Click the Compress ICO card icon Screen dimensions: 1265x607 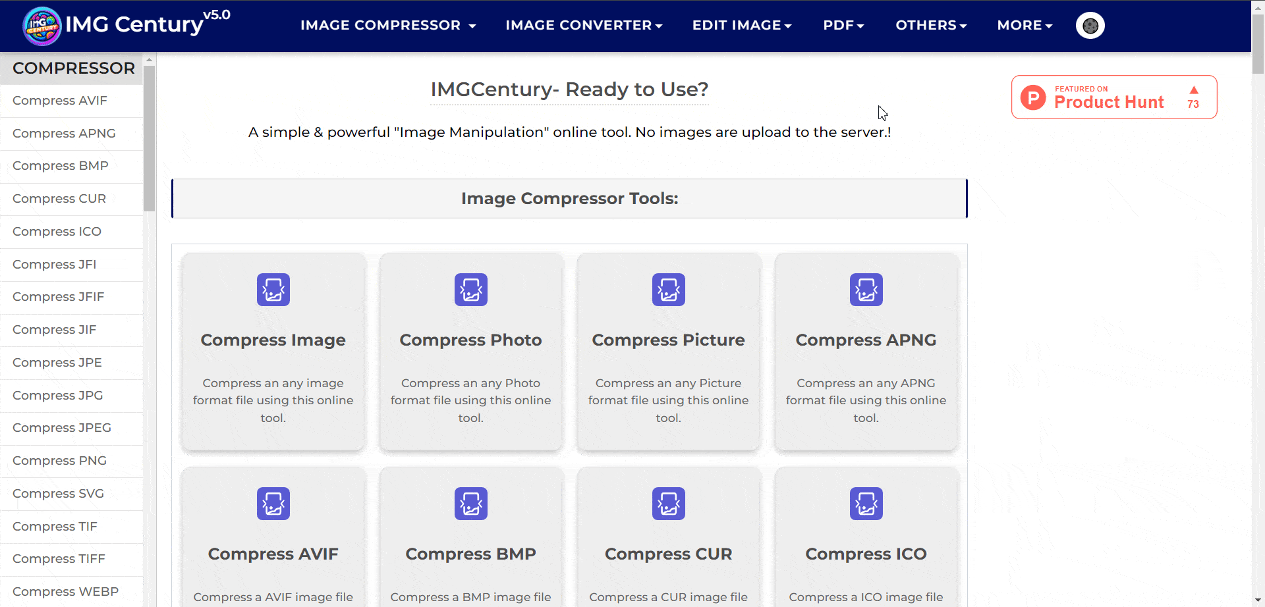coord(866,504)
